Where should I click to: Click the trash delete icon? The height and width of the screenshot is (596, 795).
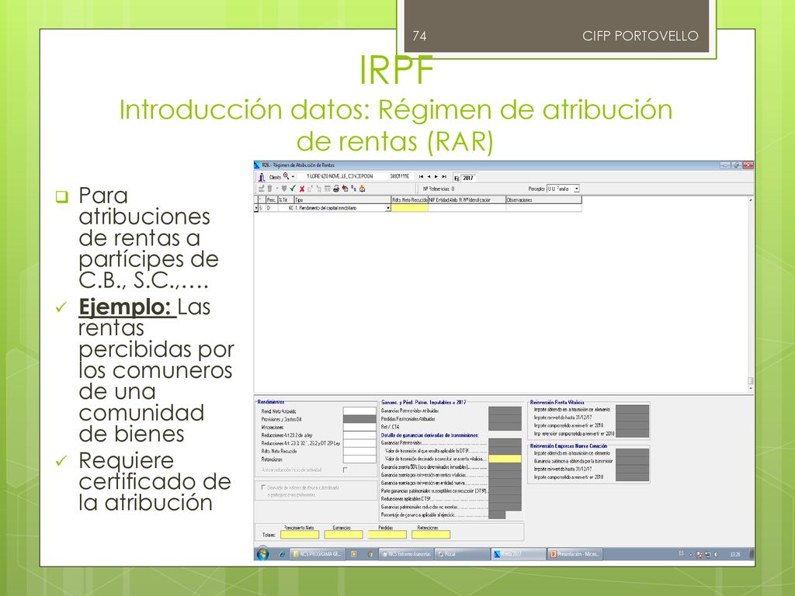(x=269, y=189)
